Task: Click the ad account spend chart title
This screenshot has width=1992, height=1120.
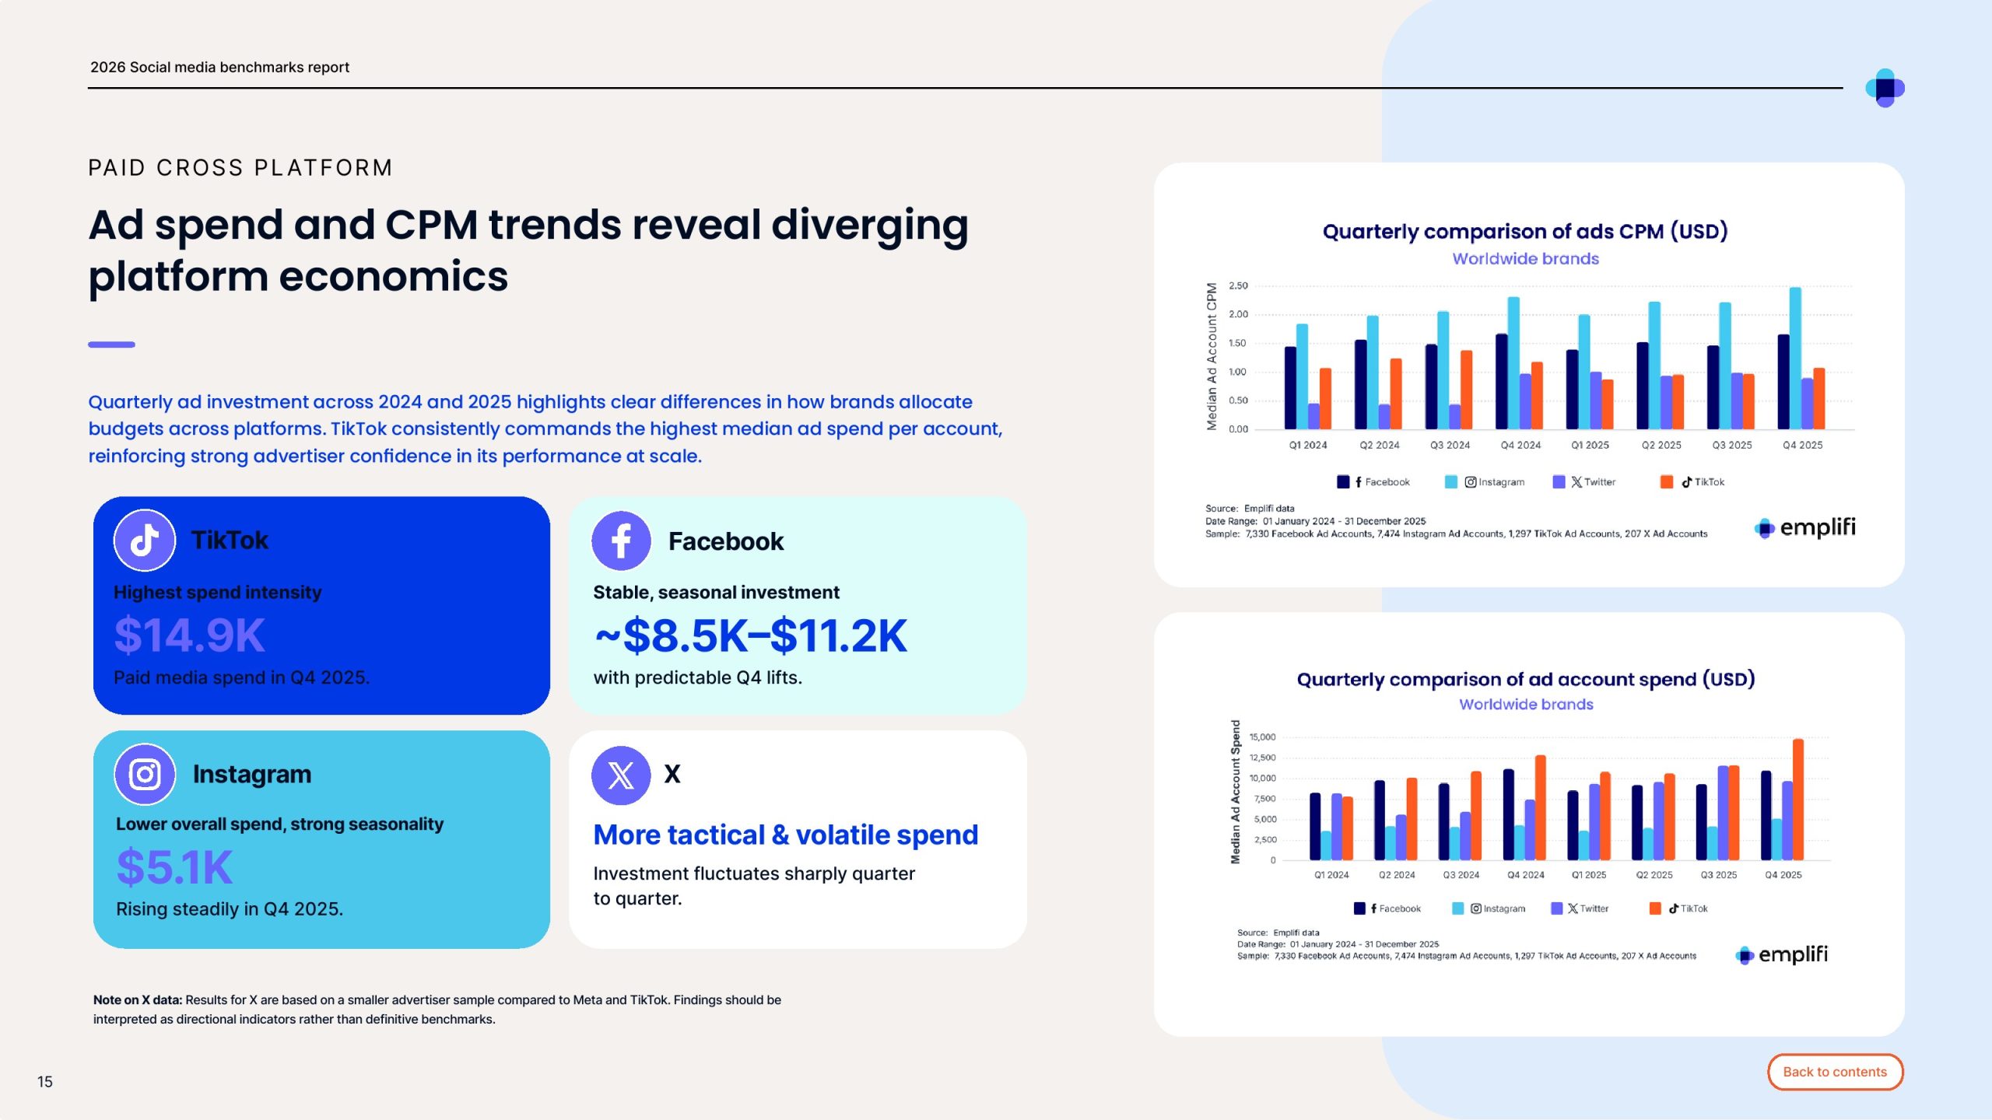Action: tap(1525, 679)
